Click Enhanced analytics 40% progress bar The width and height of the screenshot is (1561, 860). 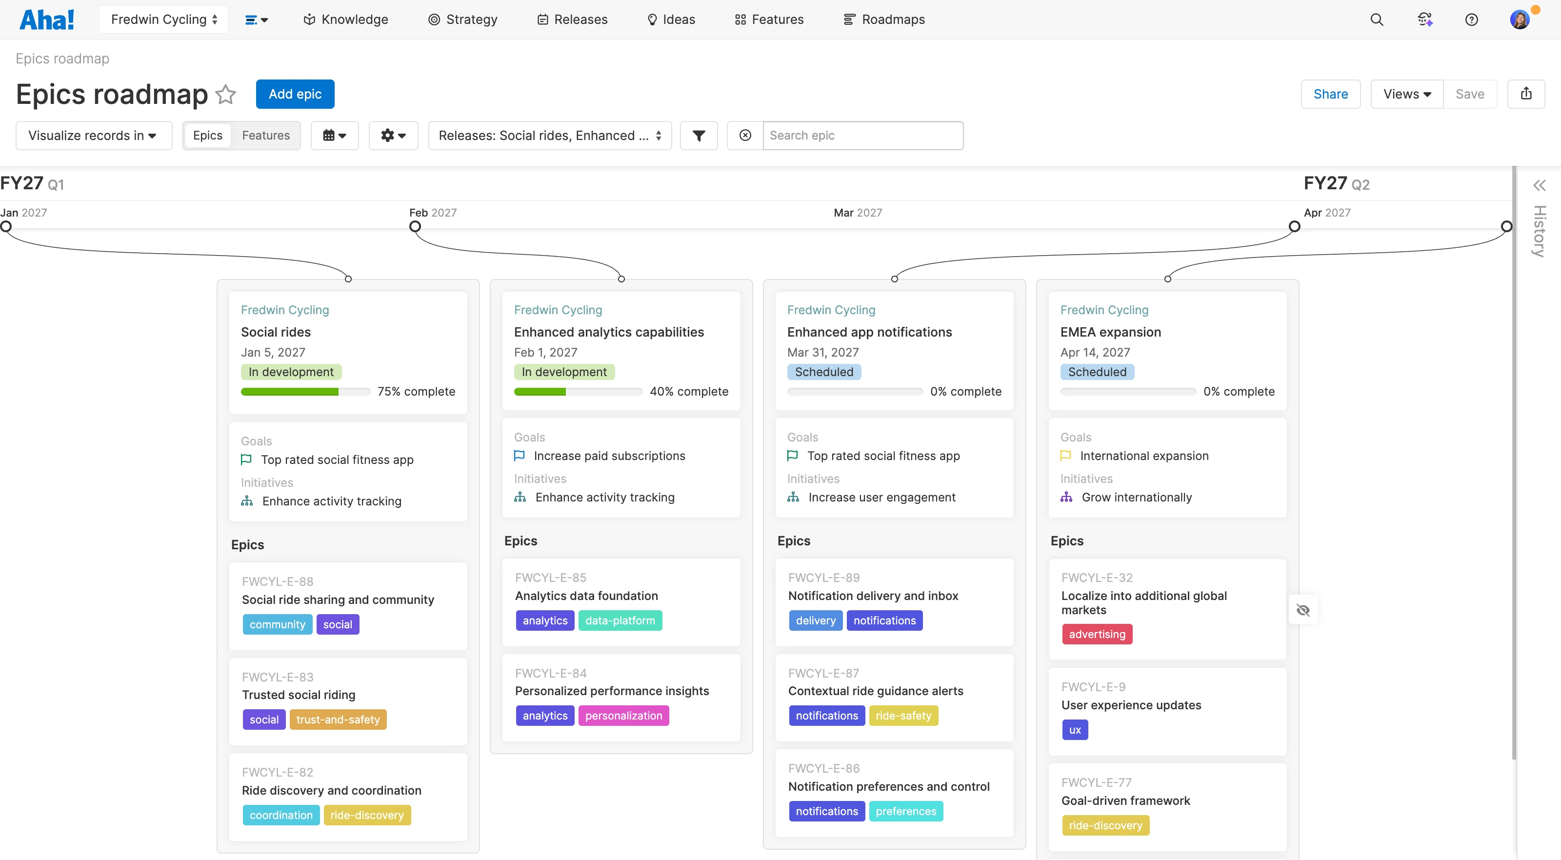(578, 392)
